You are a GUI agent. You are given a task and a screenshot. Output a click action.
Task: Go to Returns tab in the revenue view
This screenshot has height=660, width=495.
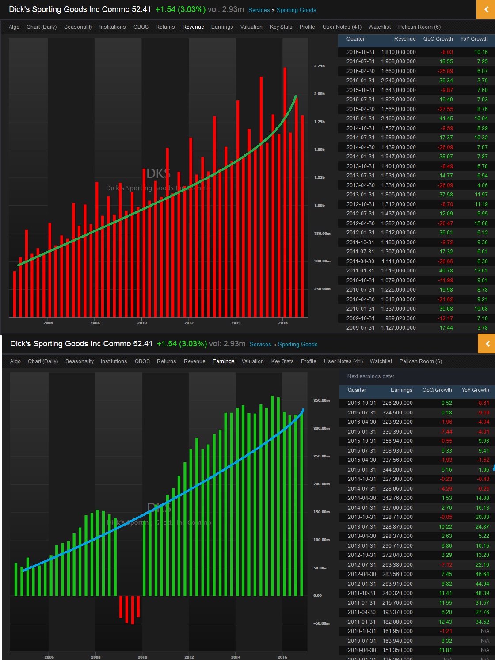tap(165, 27)
